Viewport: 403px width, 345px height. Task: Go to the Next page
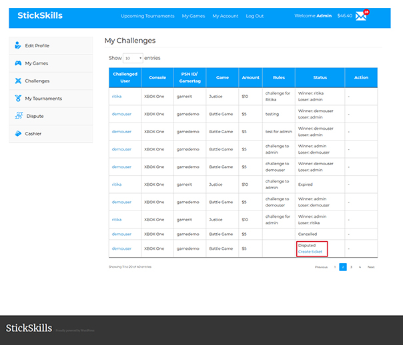coord(371,267)
